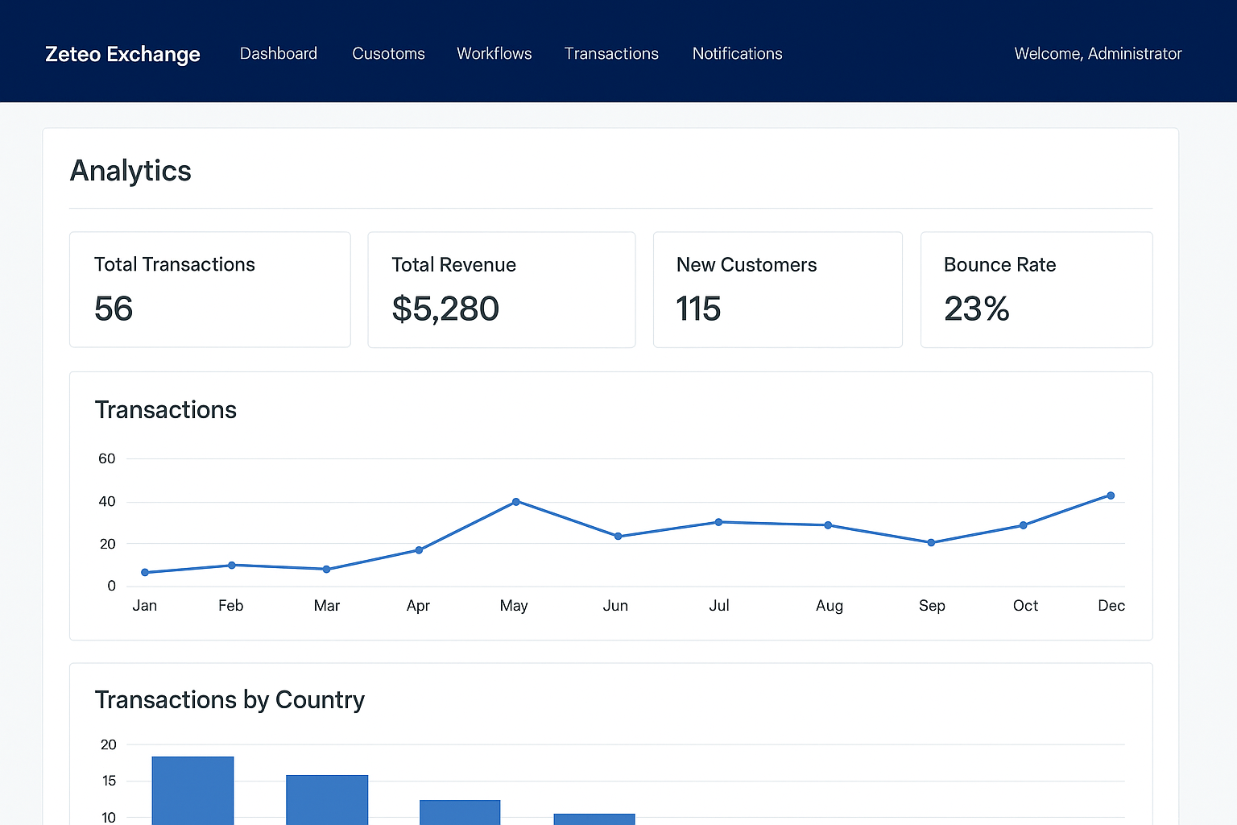This screenshot has width=1237, height=825.
Task: Go to the Cusotoms nav page
Action: [x=388, y=54]
